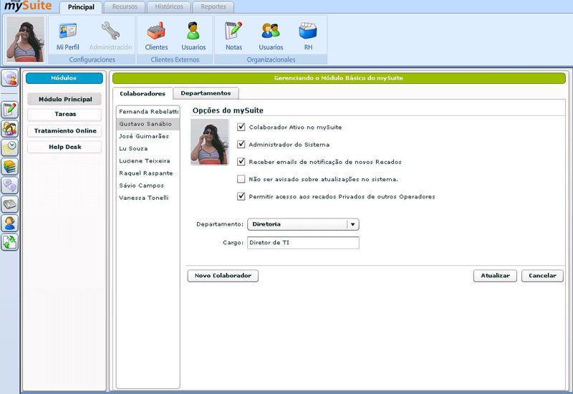Image resolution: width=573 pixels, height=394 pixels.
Task: Click the RH icon
Action: click(x=308, y=36)
